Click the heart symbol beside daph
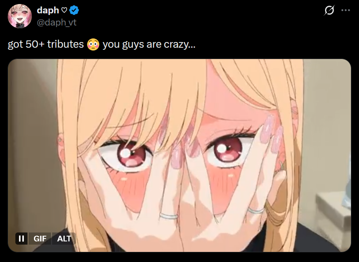The width and height of the screenshot is (359, 262). point(64,10)
